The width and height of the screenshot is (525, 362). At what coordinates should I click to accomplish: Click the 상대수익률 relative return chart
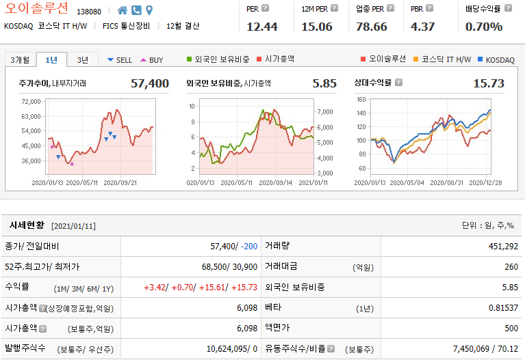pyautogui.click(x=431, y=137)
